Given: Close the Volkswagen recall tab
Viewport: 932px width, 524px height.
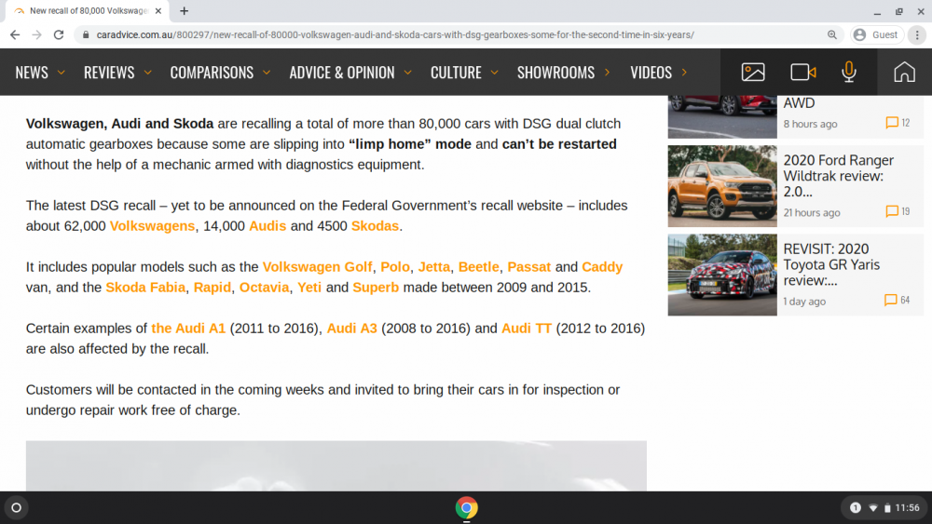Looking at the screenshot, I should point(158,10).
